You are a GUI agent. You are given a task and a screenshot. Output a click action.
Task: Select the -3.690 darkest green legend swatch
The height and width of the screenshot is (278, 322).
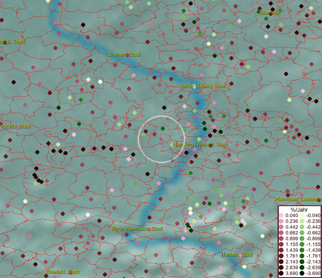[x=302, y=274]
